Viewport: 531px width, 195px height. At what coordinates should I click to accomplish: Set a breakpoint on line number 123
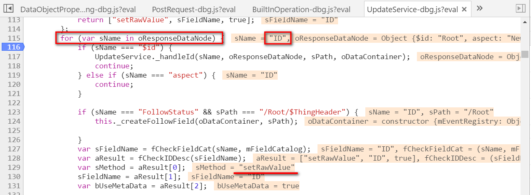(14, 112)
